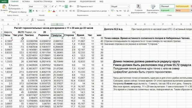Switch to the Вид ribbon tab
192x108 pixels.
tap(101, 1)
